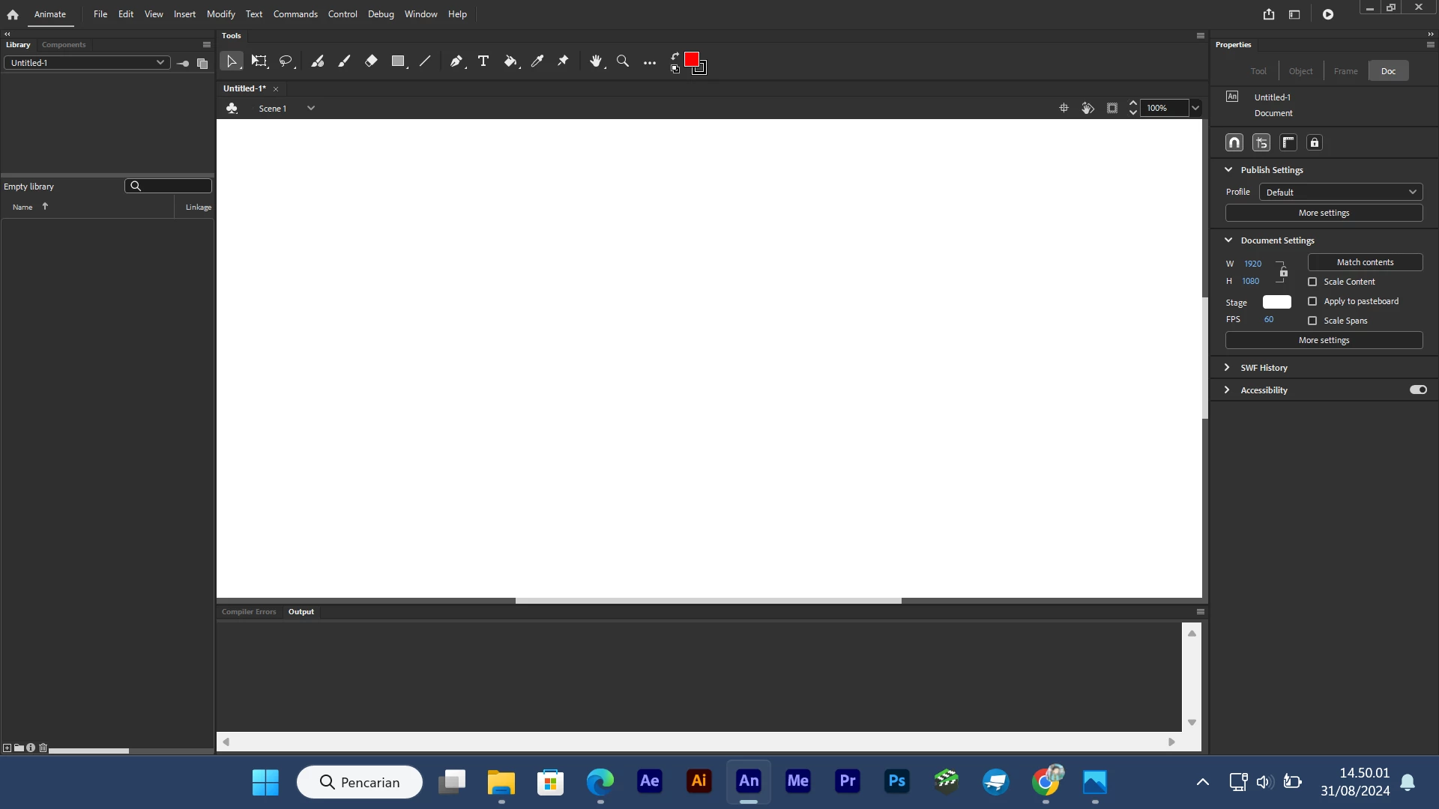Select the Eraser tool

coord(371,61)
